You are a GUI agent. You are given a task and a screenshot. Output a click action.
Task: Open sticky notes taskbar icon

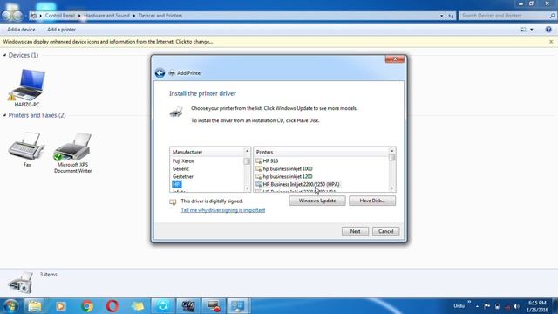(138, 306)
